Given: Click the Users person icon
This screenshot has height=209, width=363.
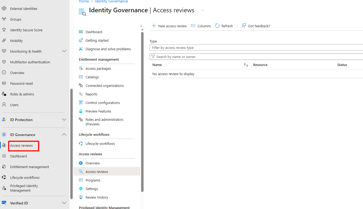Looking at the screenshot, I should point(4,105).
